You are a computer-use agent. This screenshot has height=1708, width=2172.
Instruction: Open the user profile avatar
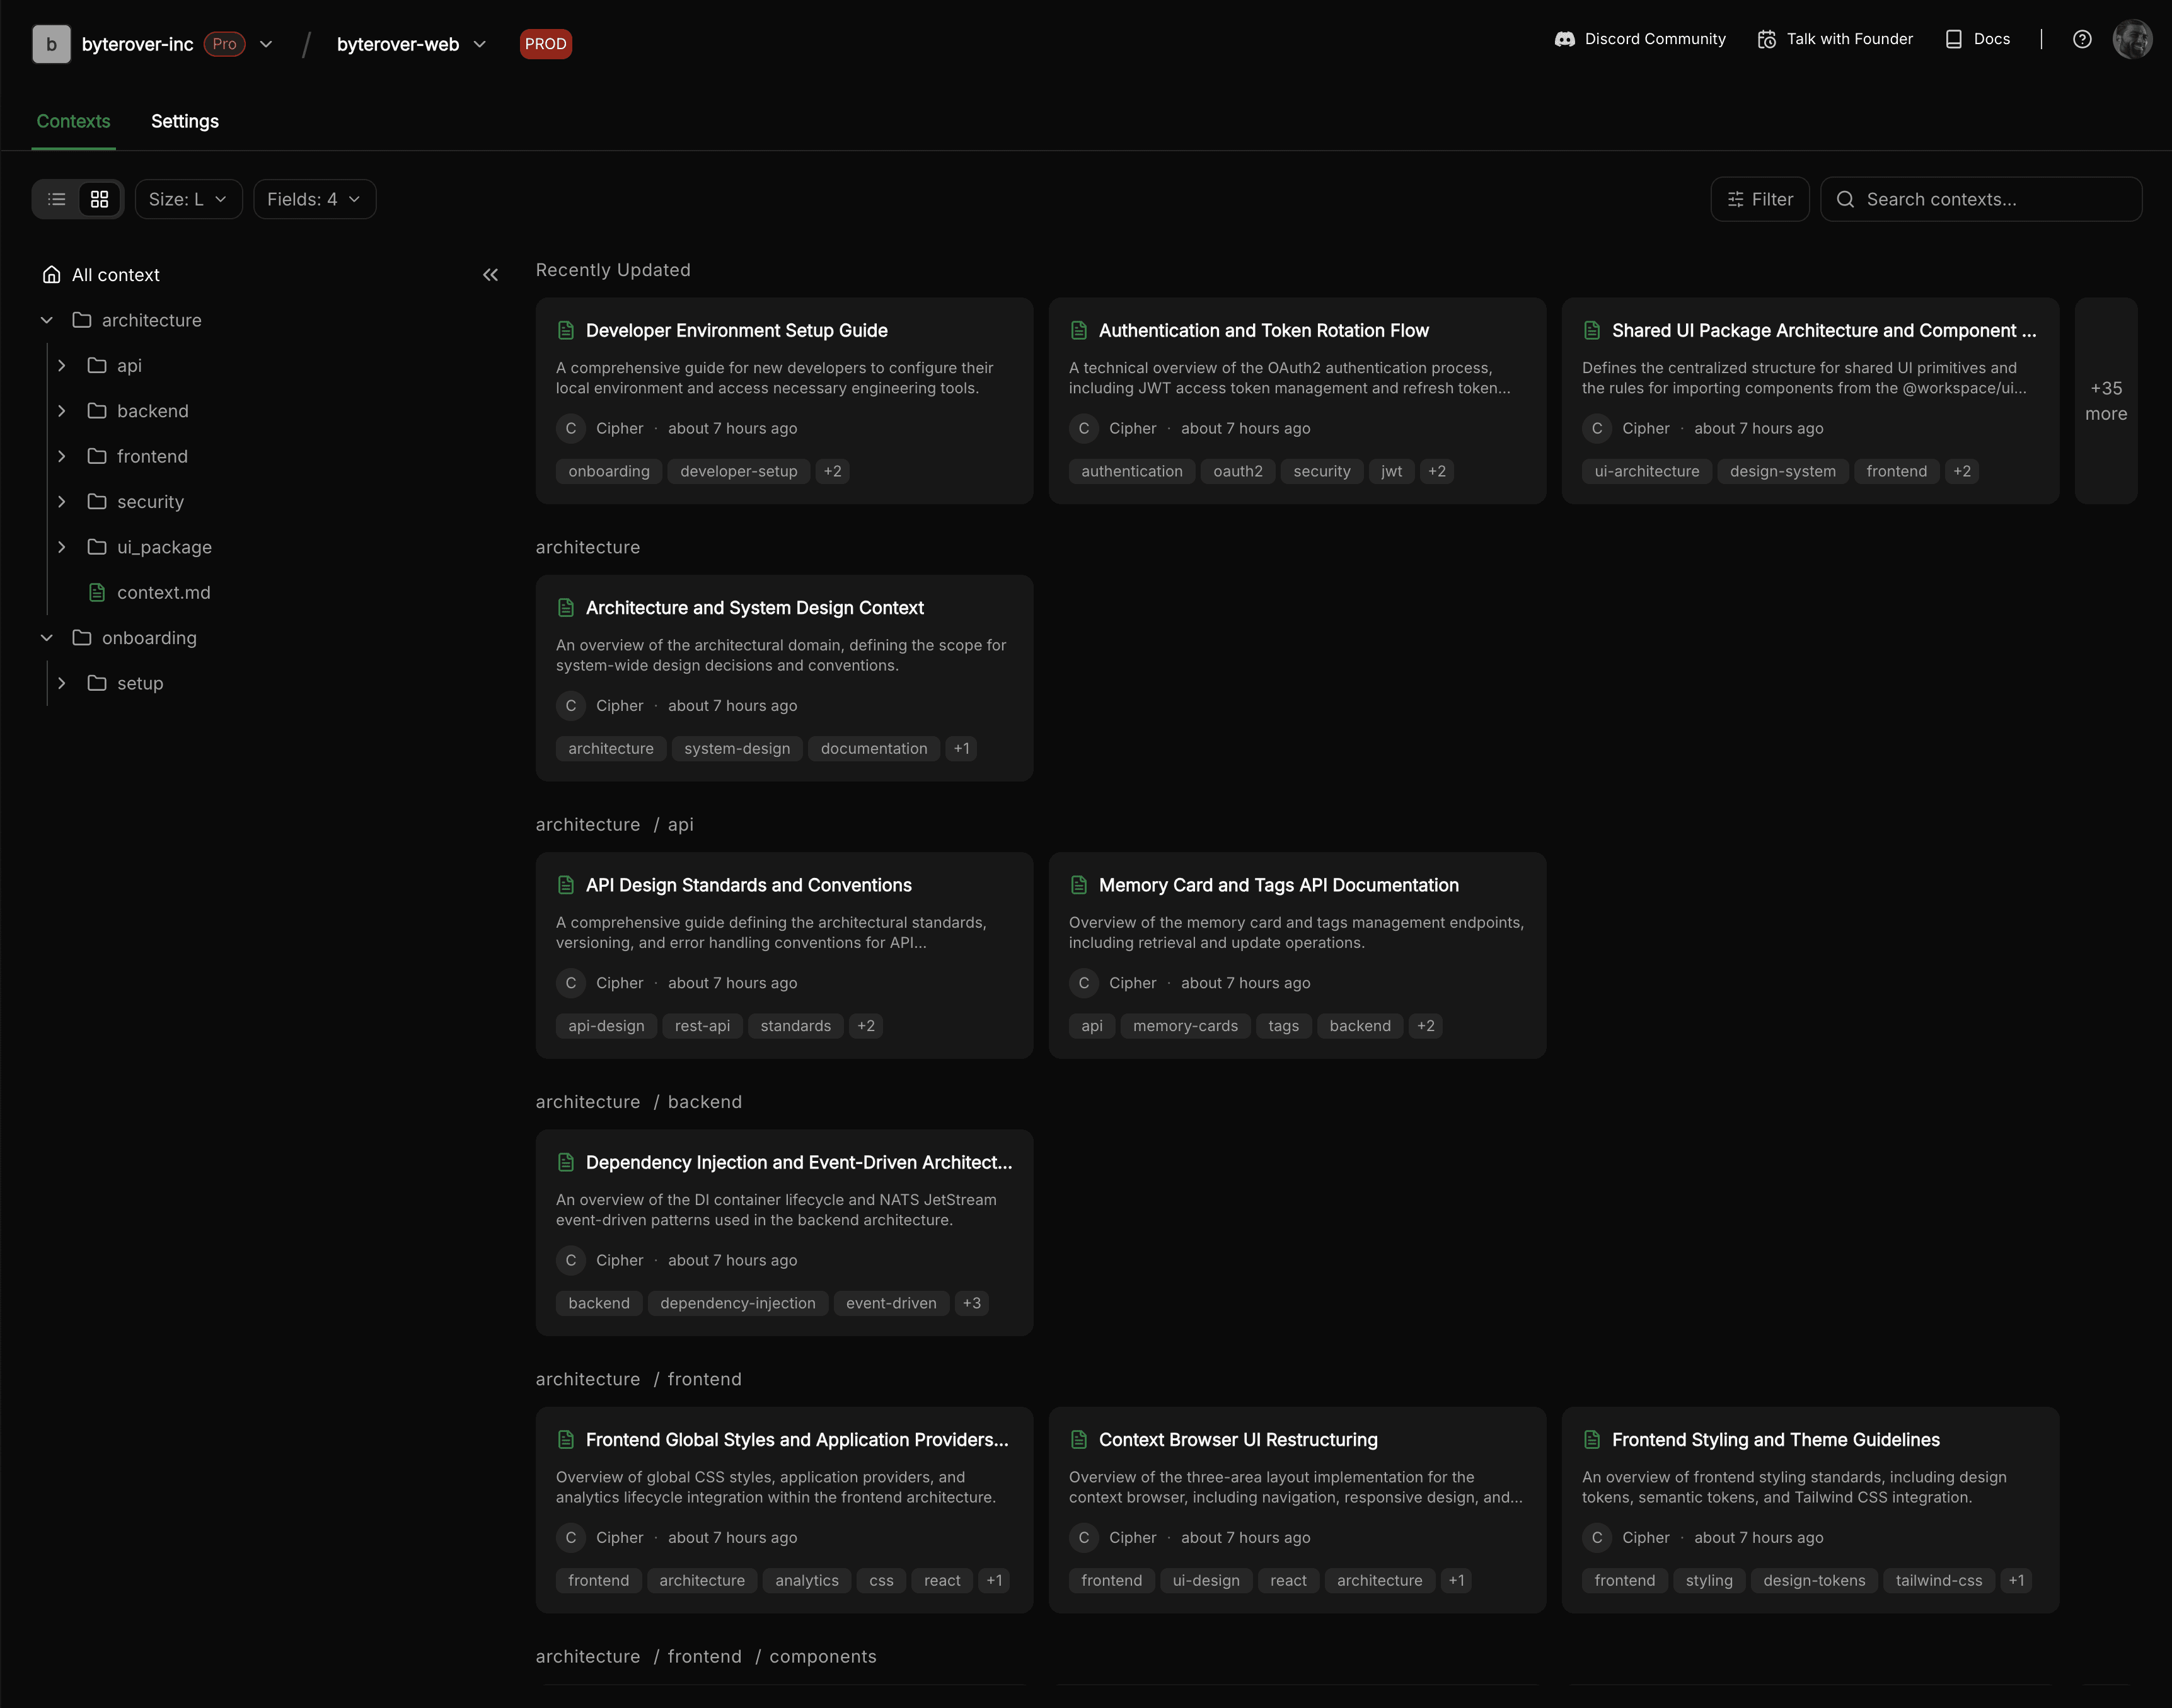click(2132, 40)
